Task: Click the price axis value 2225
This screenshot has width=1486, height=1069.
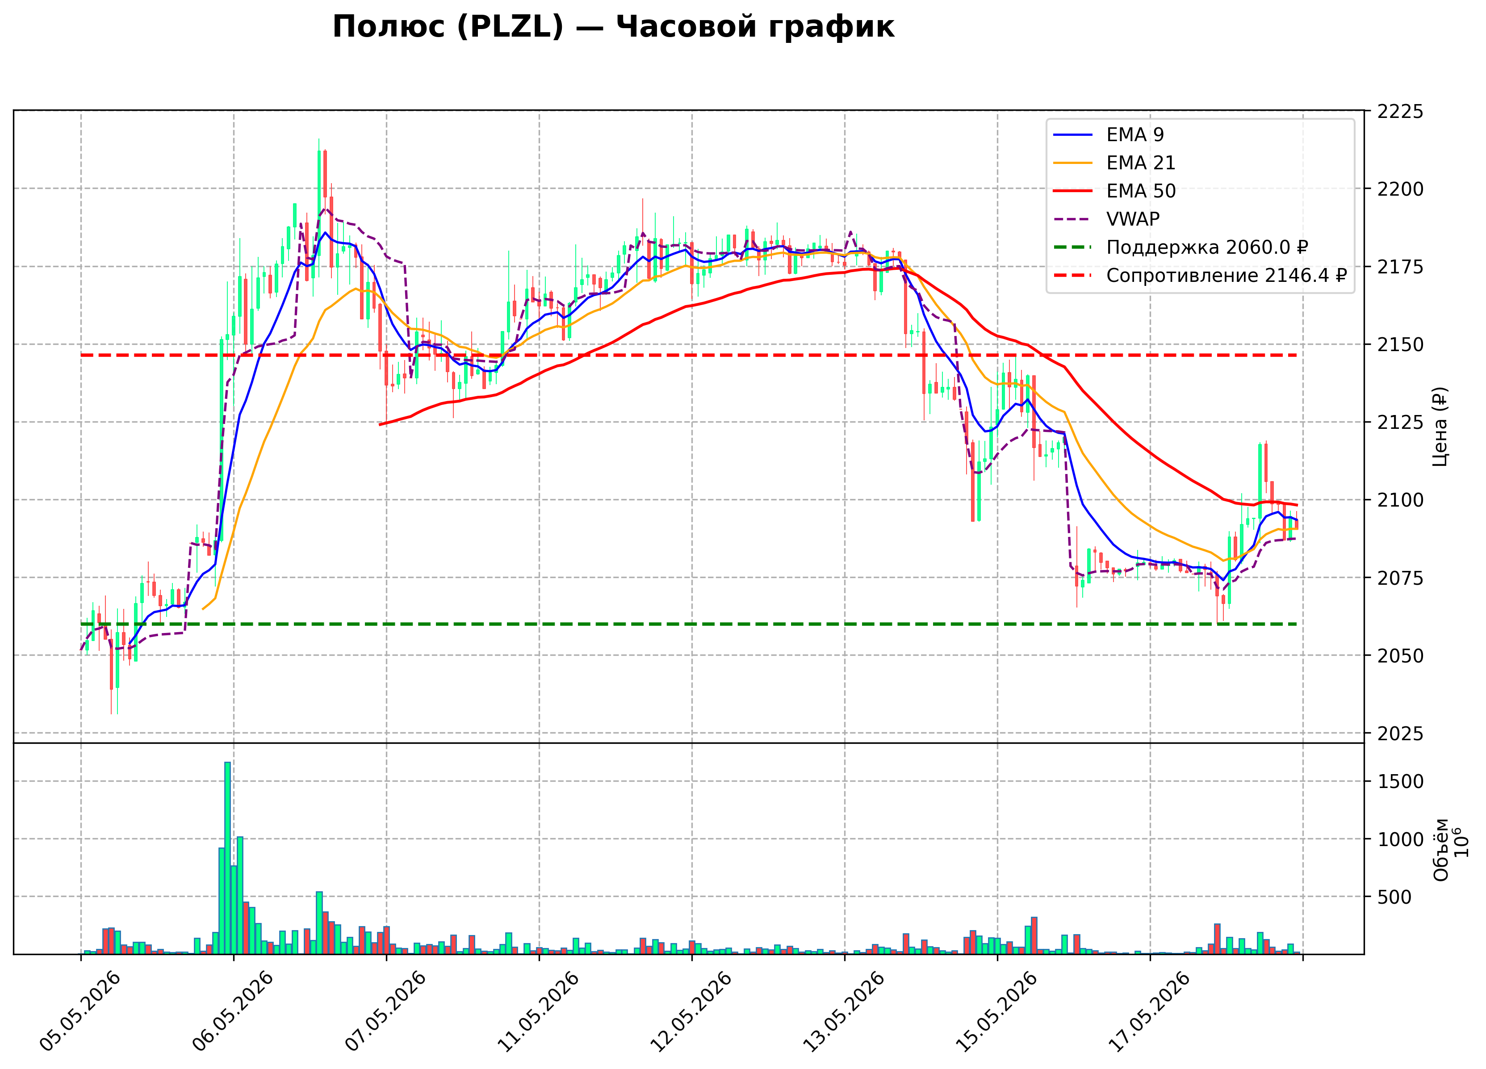Action: pyautogui.click(x=1400, y=111)
